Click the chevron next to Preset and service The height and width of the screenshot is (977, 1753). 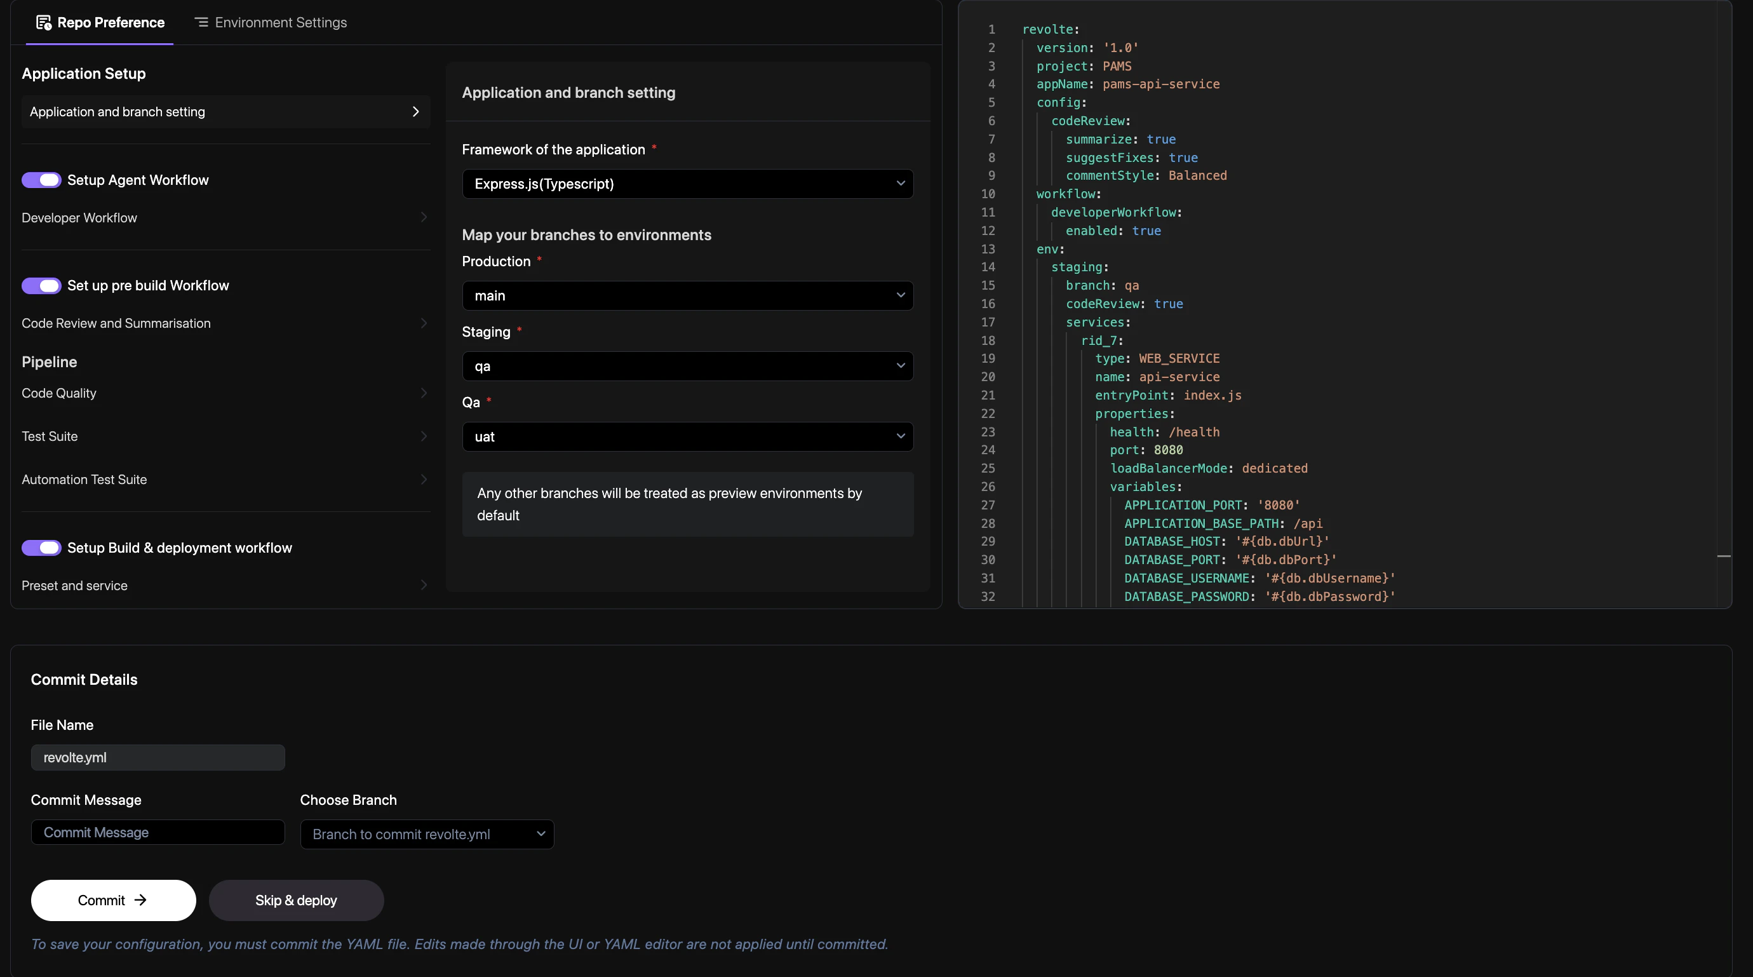423,585
